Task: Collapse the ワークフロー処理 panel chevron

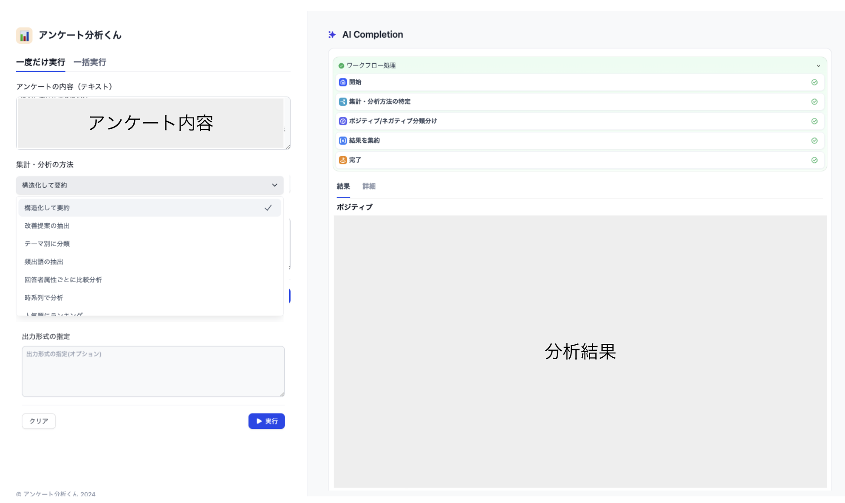Action: pos(818,66)
